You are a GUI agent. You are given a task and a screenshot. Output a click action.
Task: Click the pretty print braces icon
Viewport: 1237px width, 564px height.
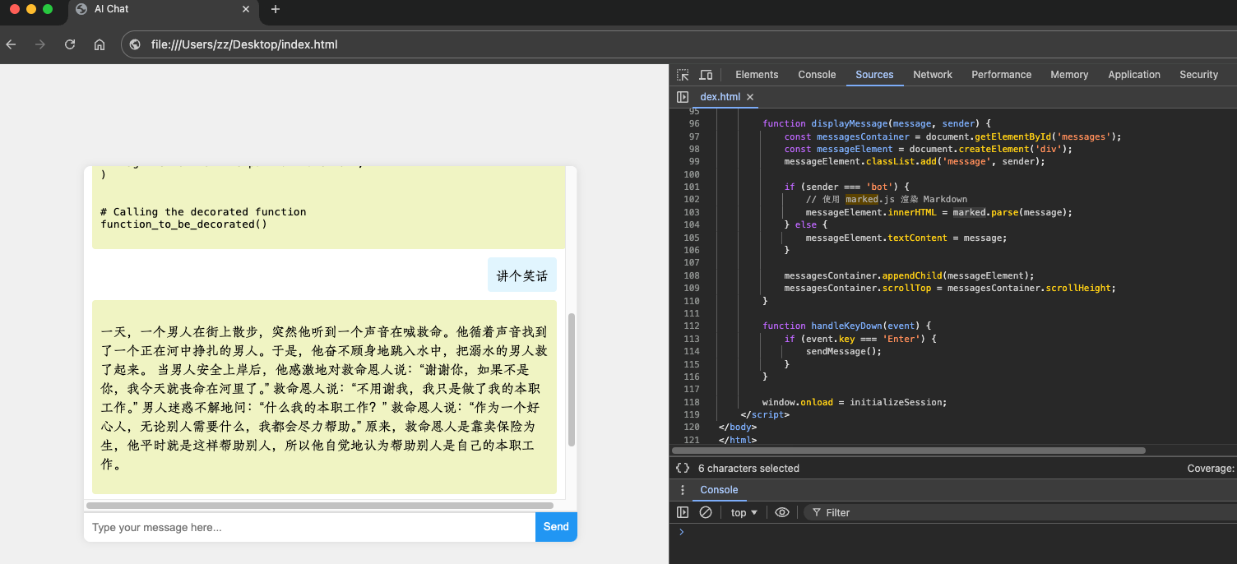click(683, 468)
